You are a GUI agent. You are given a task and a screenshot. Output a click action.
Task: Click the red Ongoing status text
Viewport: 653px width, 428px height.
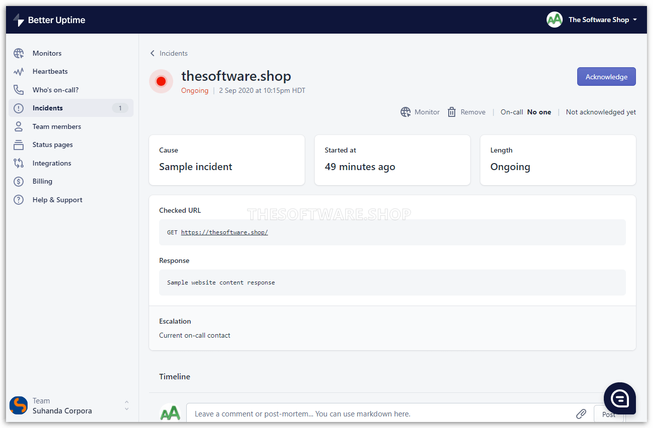(x=195, y=91)
